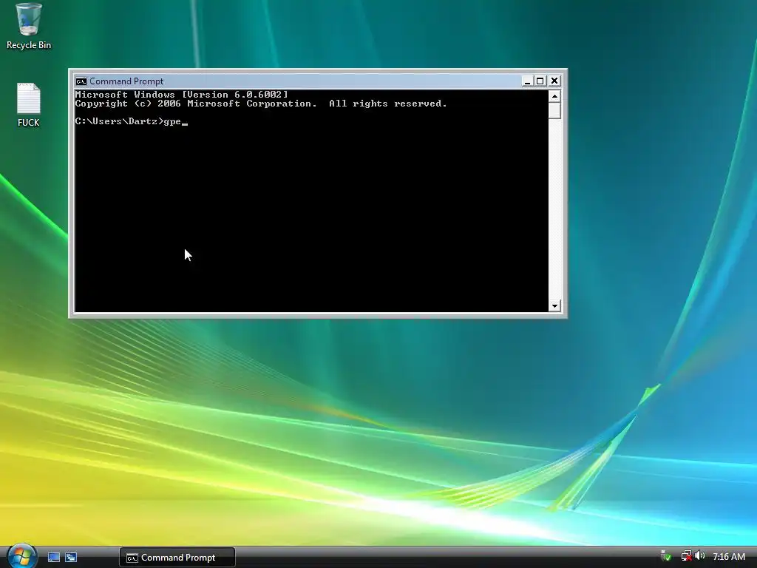
Task: Click the Copyright 2006 Microsoft Corporation line
Action: pos(261,104)
